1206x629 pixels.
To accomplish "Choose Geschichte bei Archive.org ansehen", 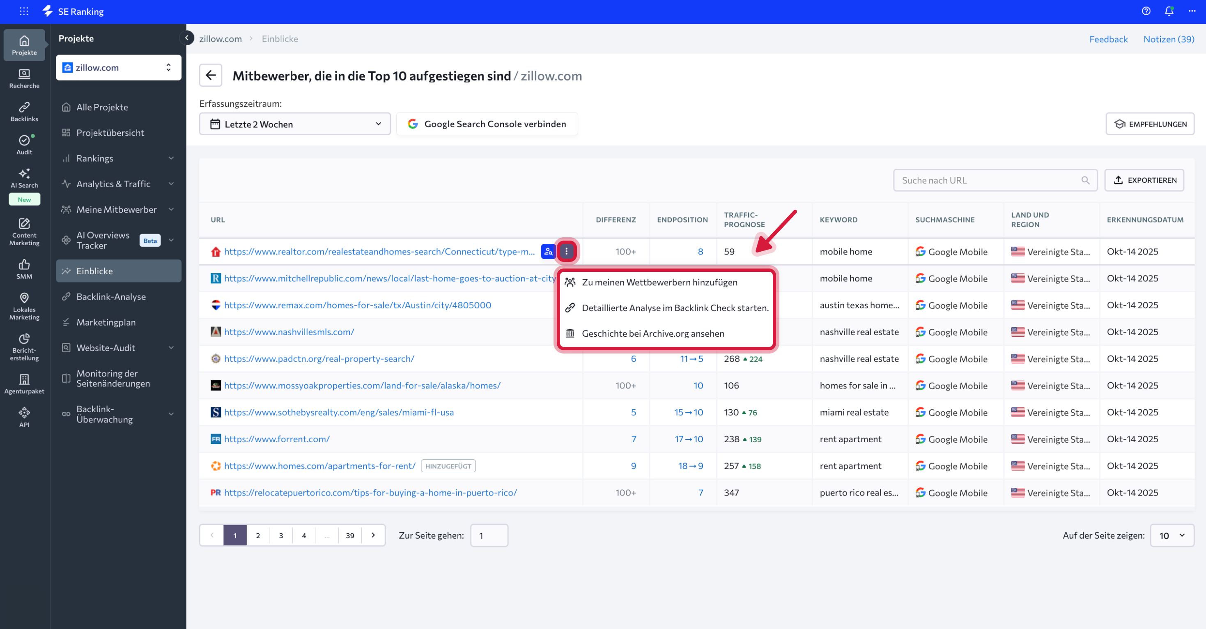I will [652, 333].
